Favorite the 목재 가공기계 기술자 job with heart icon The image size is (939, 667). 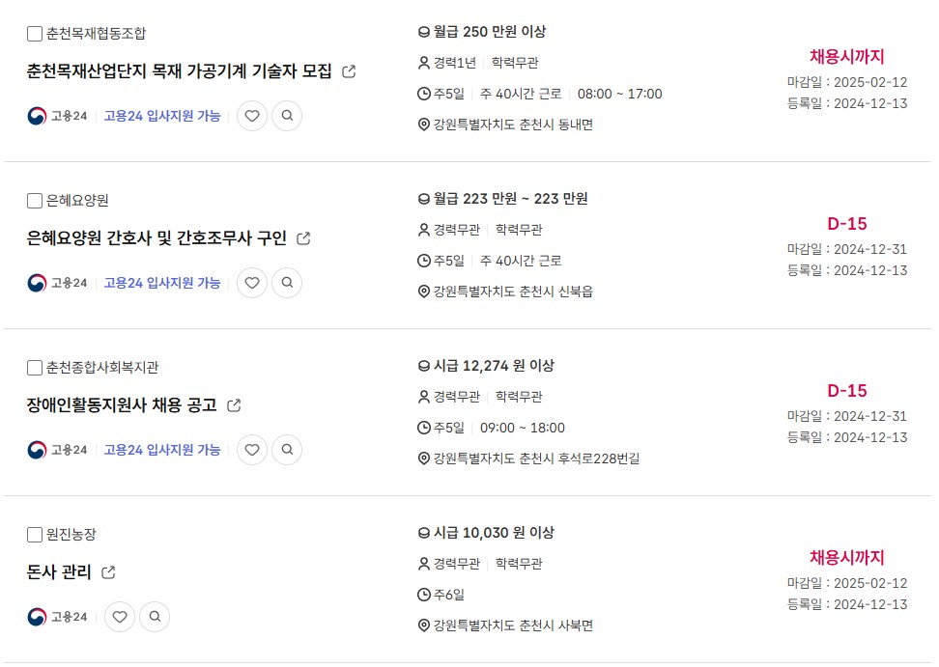[252, 116]
